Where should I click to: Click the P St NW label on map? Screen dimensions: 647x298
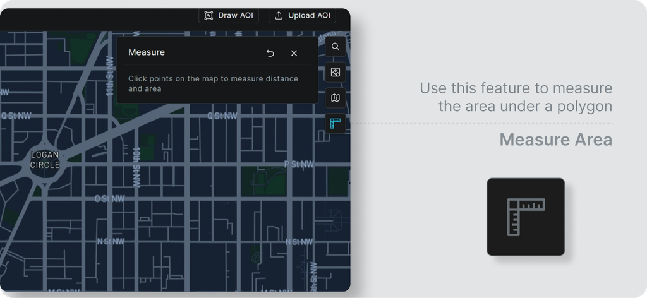click(299, 164)
